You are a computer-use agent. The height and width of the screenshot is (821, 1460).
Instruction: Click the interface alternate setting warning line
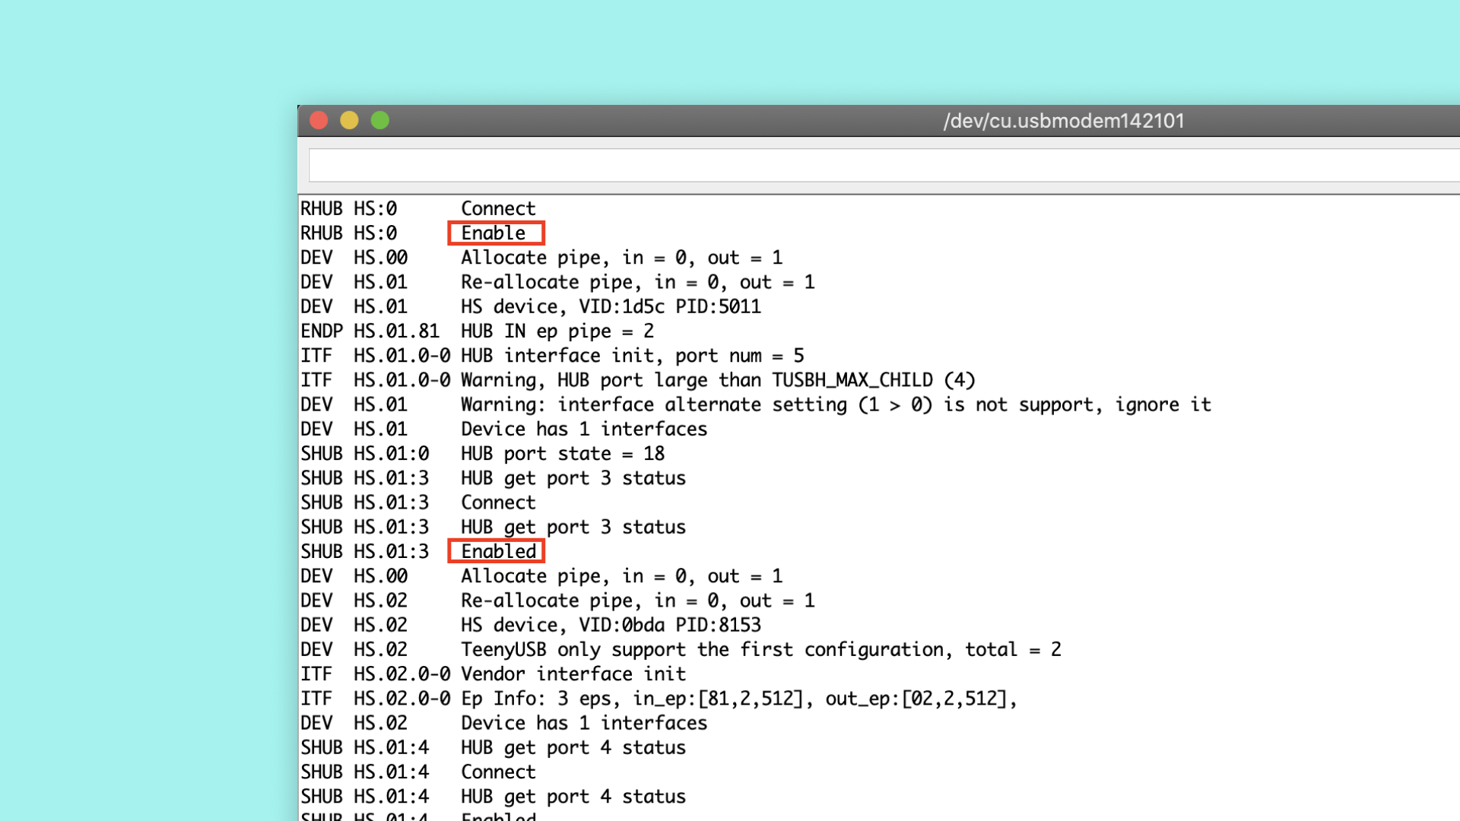(835, 404)
